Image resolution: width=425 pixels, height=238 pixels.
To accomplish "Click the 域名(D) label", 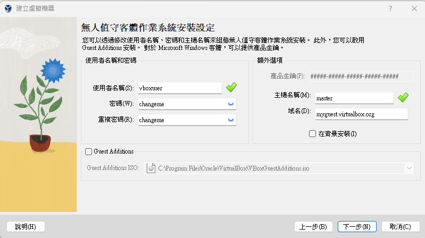I will [299, 111].
